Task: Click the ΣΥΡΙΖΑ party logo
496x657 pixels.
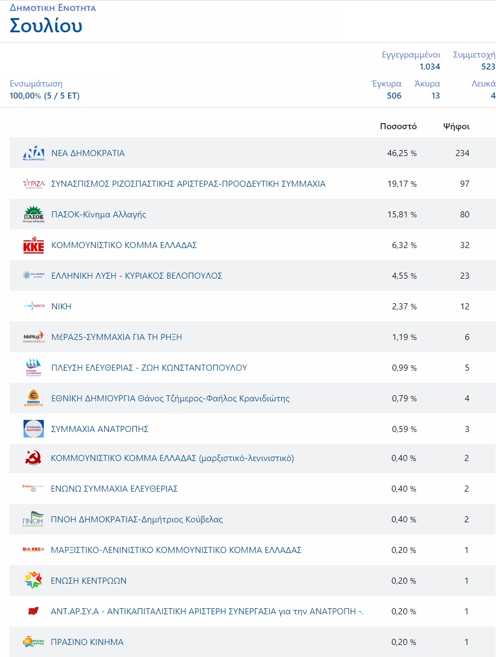Action: [x=33, y=184]
